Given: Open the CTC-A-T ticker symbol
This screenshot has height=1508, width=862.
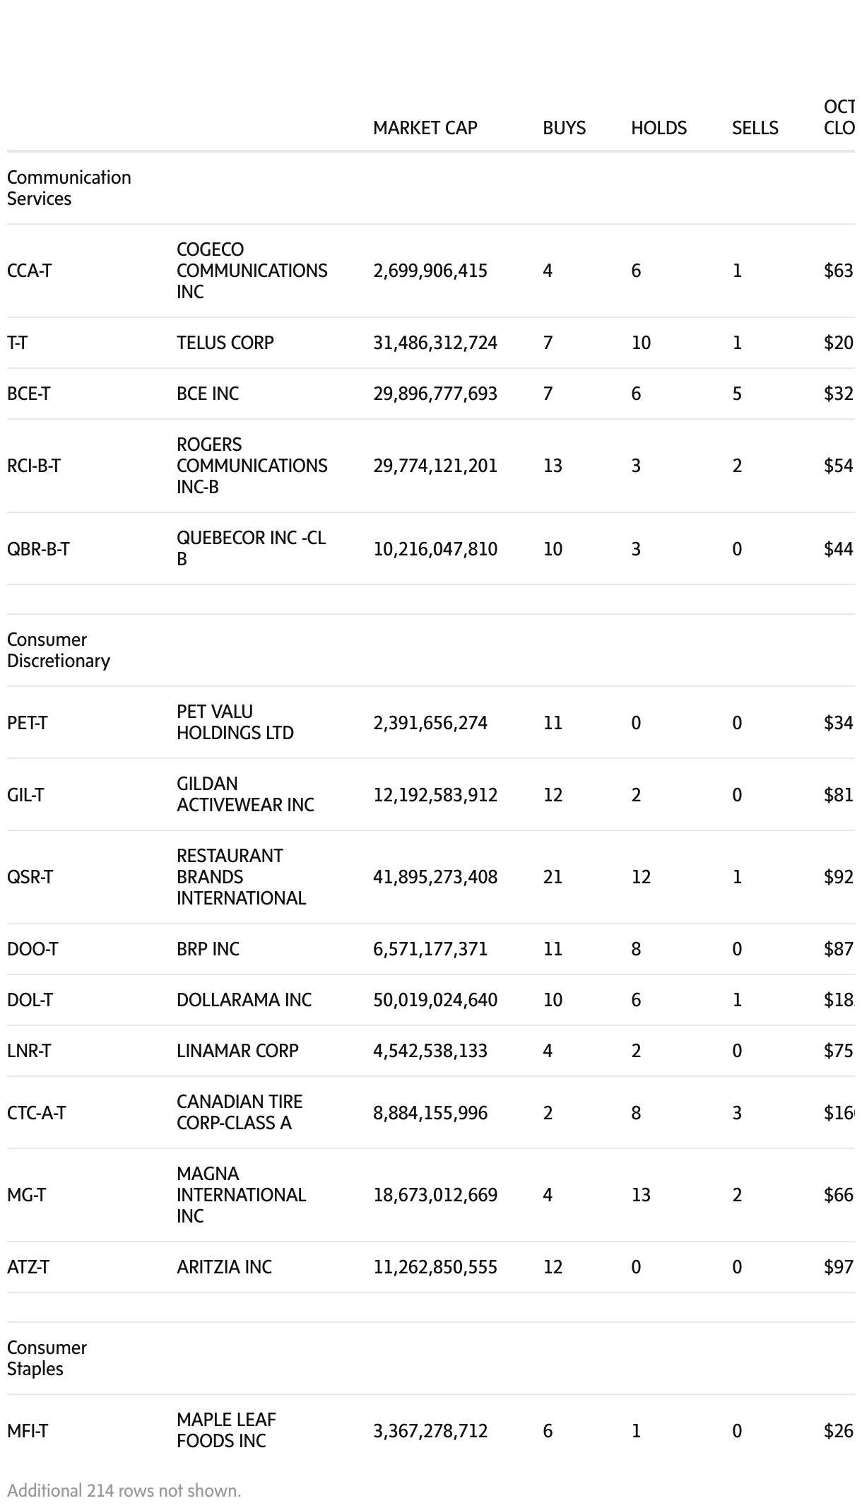Looking at the screenshot, I should pos(36,1113).
